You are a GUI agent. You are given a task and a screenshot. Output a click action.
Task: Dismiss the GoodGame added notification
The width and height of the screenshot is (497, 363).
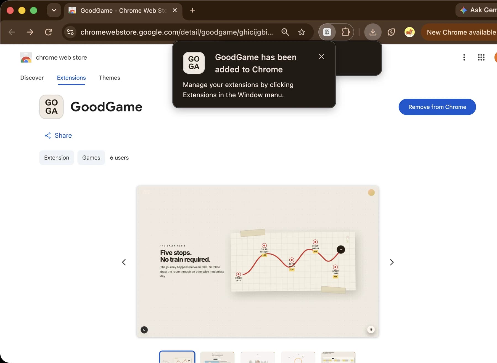(321, 57)
